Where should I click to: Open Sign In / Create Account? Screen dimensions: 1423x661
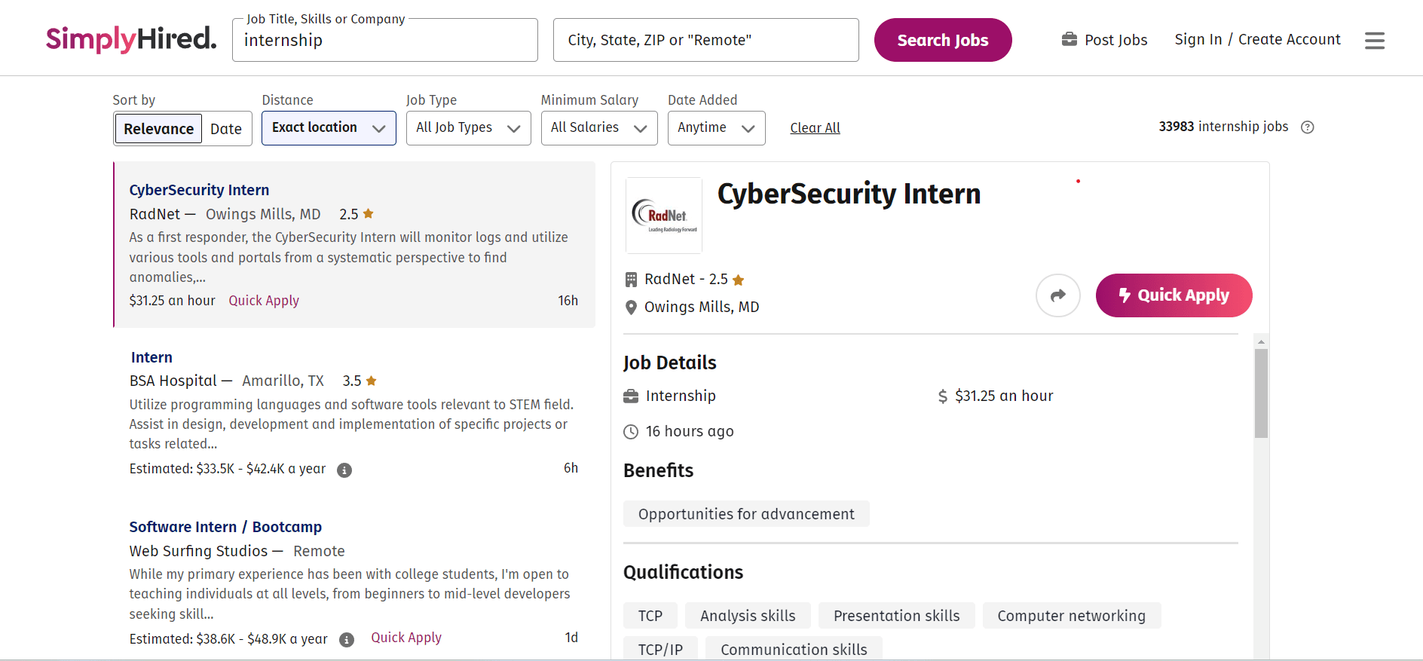[1257, 39]
